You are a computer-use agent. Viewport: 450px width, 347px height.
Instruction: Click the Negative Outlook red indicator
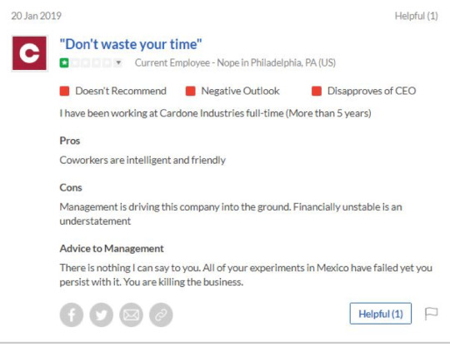click(x=191, y=92)
